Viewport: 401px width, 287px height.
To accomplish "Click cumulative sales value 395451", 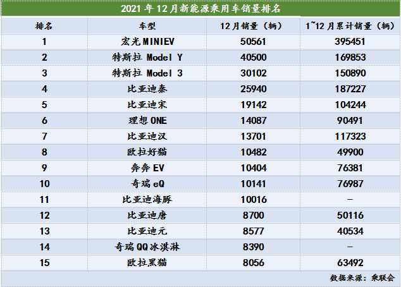I will point(350,42).
